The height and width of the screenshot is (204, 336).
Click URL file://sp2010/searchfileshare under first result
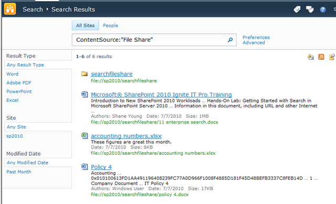[124, 81]
